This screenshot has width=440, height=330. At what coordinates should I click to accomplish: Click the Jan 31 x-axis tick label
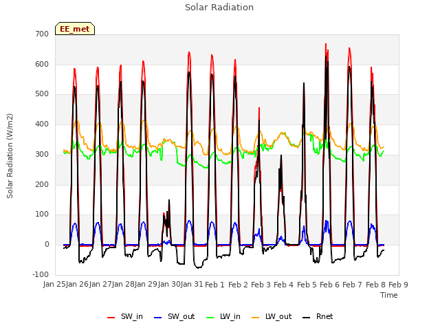[x=192, y=285]
